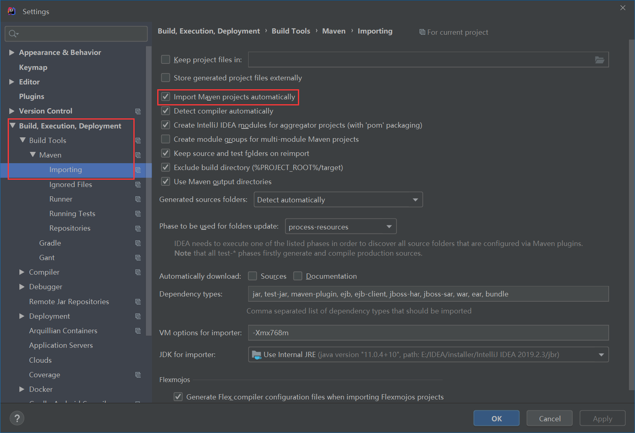Click the project-level icon beside Arquillian Containers
Viewport: 635px width, 433px height.
coord(138,331)
